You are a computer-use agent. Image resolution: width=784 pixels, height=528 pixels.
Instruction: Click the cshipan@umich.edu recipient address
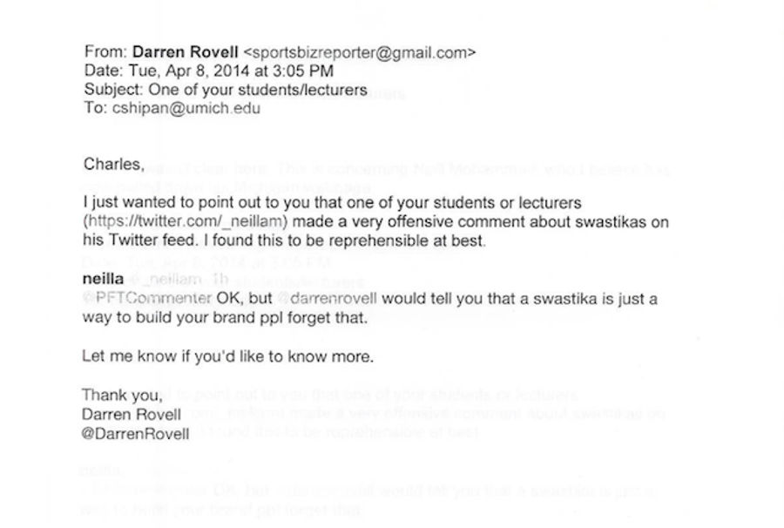click(x=186, y=109)
